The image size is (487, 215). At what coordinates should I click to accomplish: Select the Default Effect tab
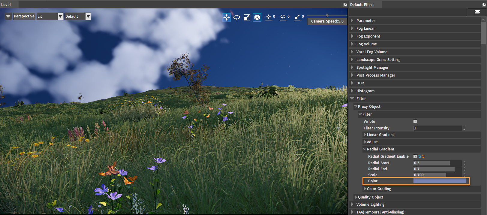point(362,5)
